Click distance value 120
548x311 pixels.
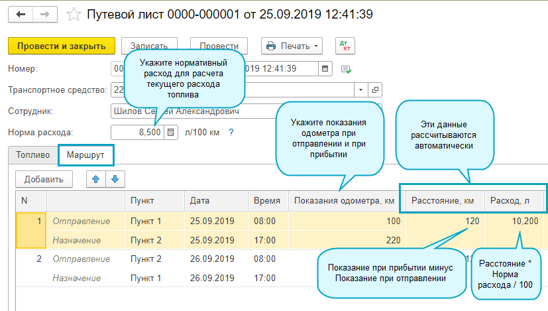(x=472, y=221)
